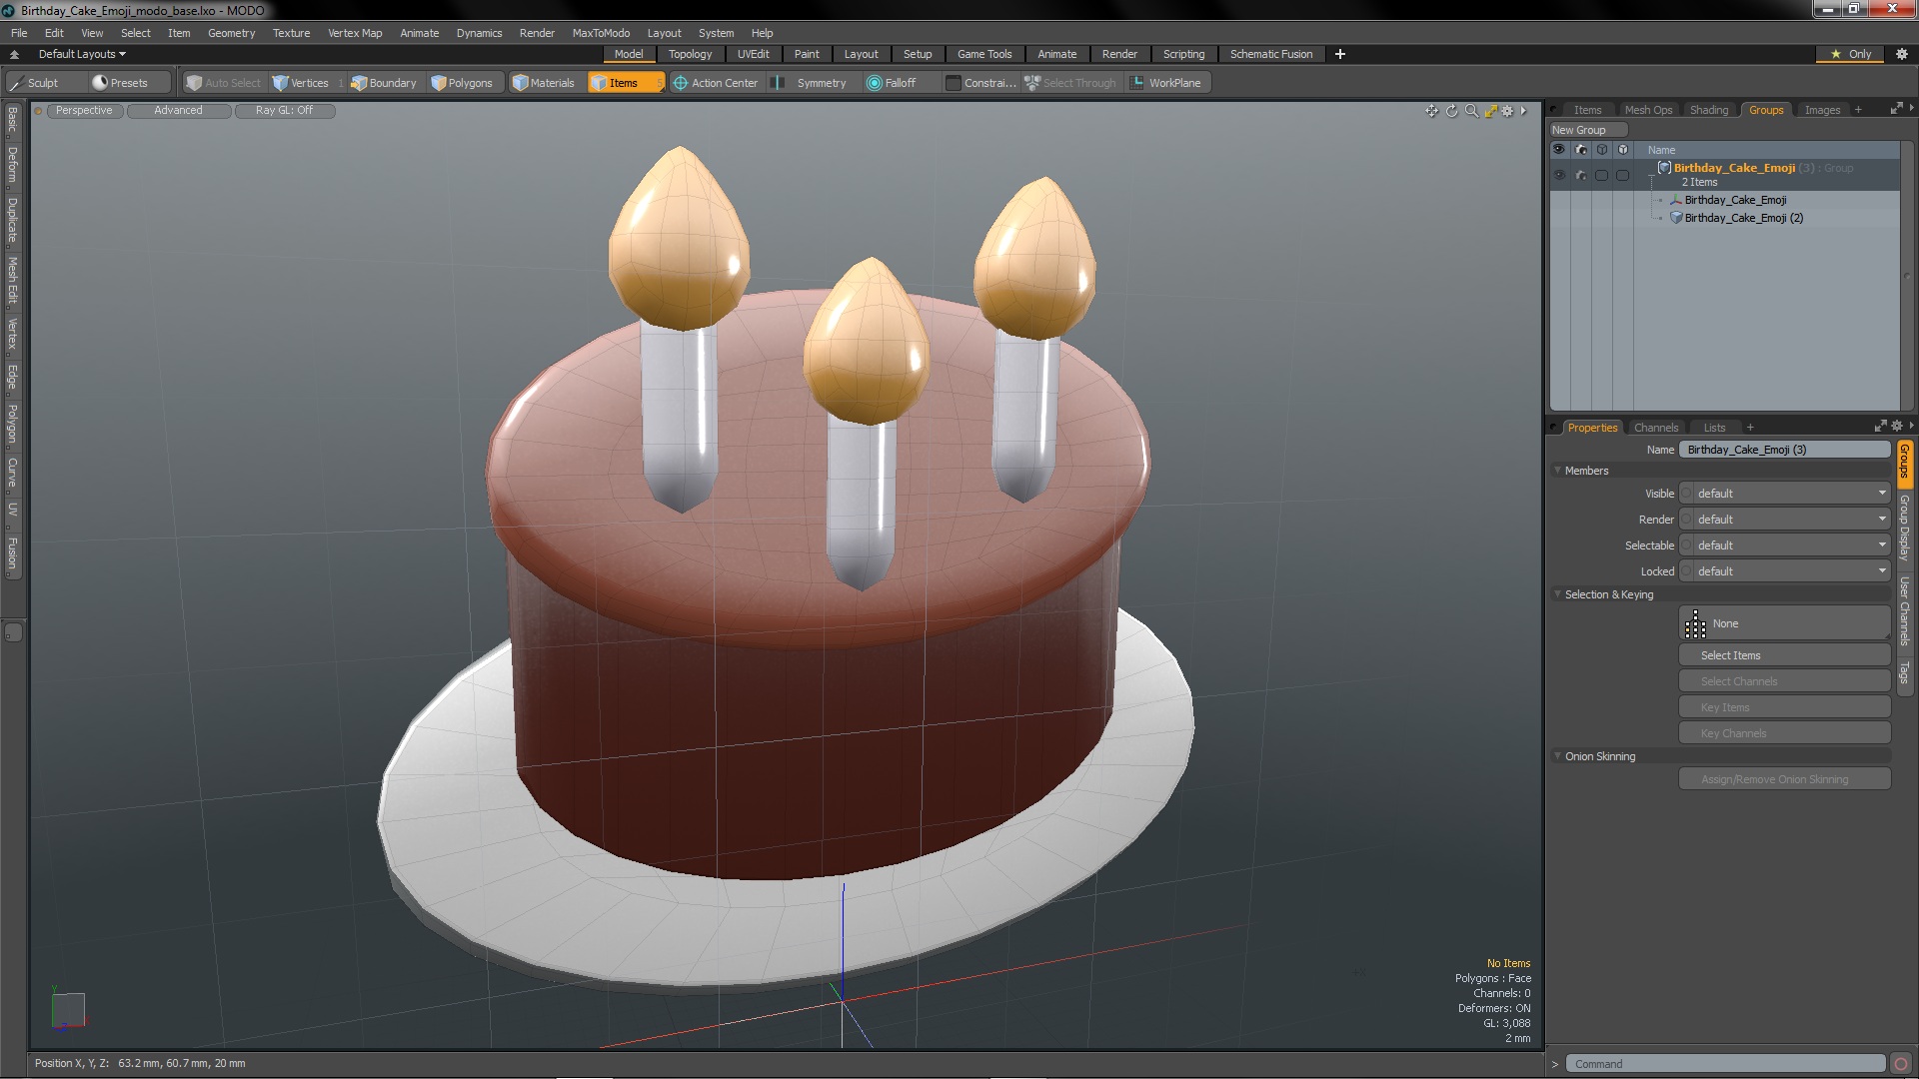
Task: Collapse the Selection & Keying section
Action: (1558, 594)
